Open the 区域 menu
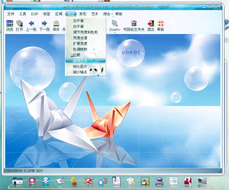The height and width of the screenshot is (190, 229). coord(59,14)
